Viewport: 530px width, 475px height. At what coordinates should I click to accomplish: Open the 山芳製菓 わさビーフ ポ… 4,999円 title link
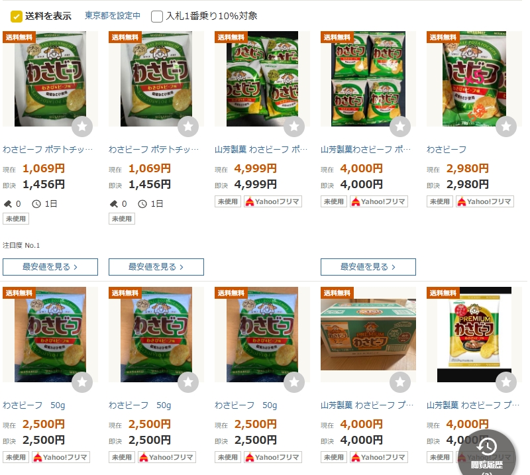[x=261, y=150]
